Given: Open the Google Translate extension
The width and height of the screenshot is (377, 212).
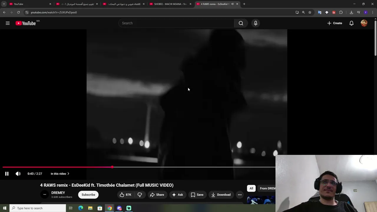Looking at the screenshot, I should pos(320,12).
